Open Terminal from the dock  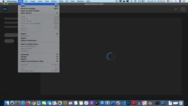(x=157, y=103)
